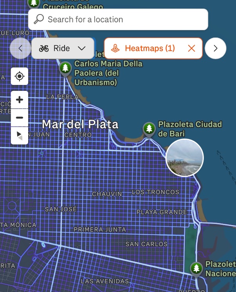Click the Mar del Plata city label
Image resolution: width=236 pixels, height=292 pixels.
click(x=80, y=124)
